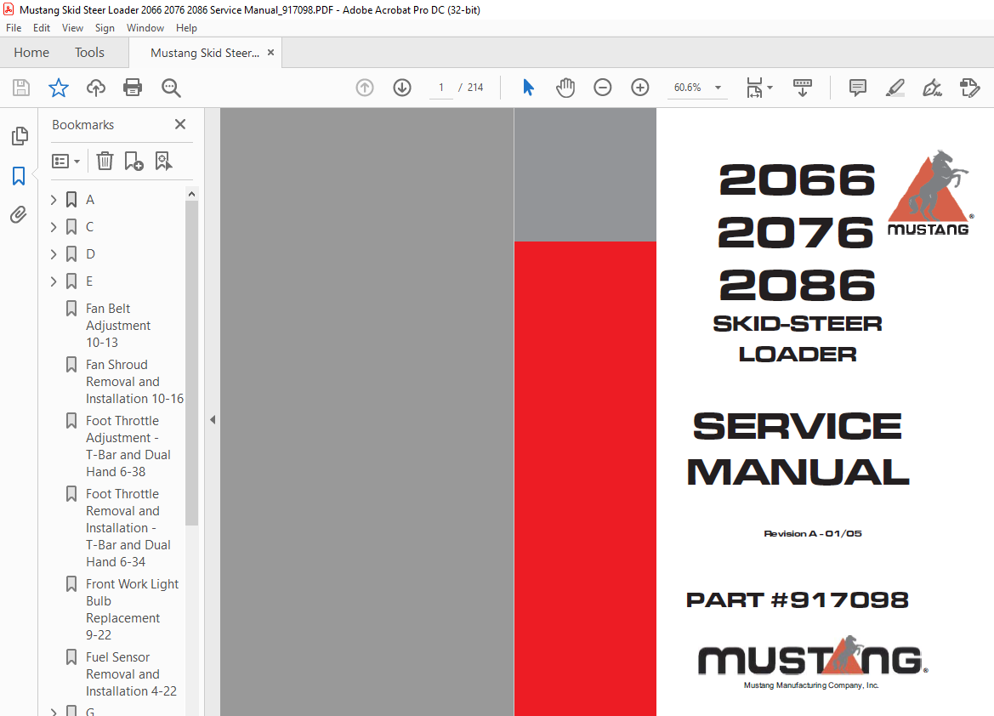Image resolution: width=994 pixels, height=716 pixels.
Task: Open bookmarks options list dropdown
Action: tap(66, 161)
